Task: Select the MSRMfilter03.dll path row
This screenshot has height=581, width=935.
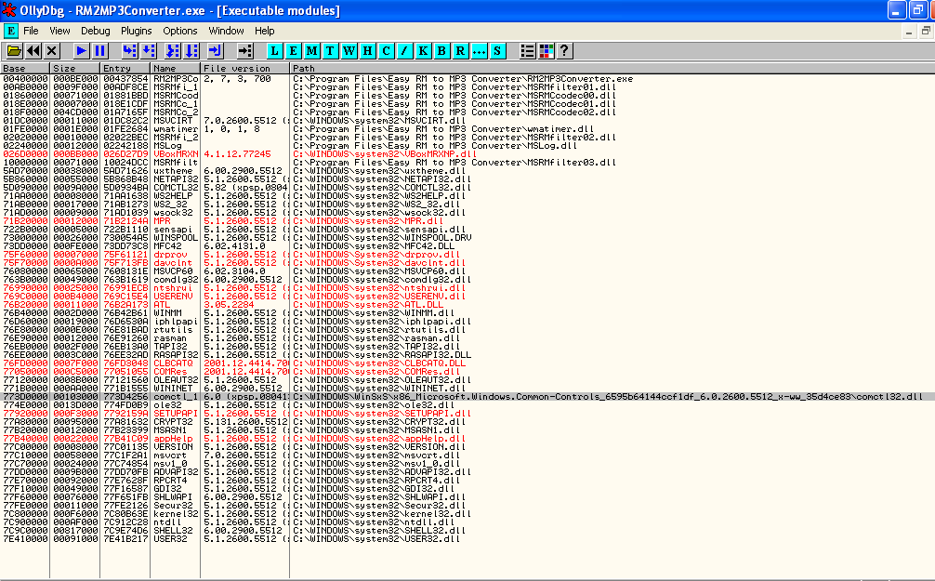Action: [x=454, y=163]
